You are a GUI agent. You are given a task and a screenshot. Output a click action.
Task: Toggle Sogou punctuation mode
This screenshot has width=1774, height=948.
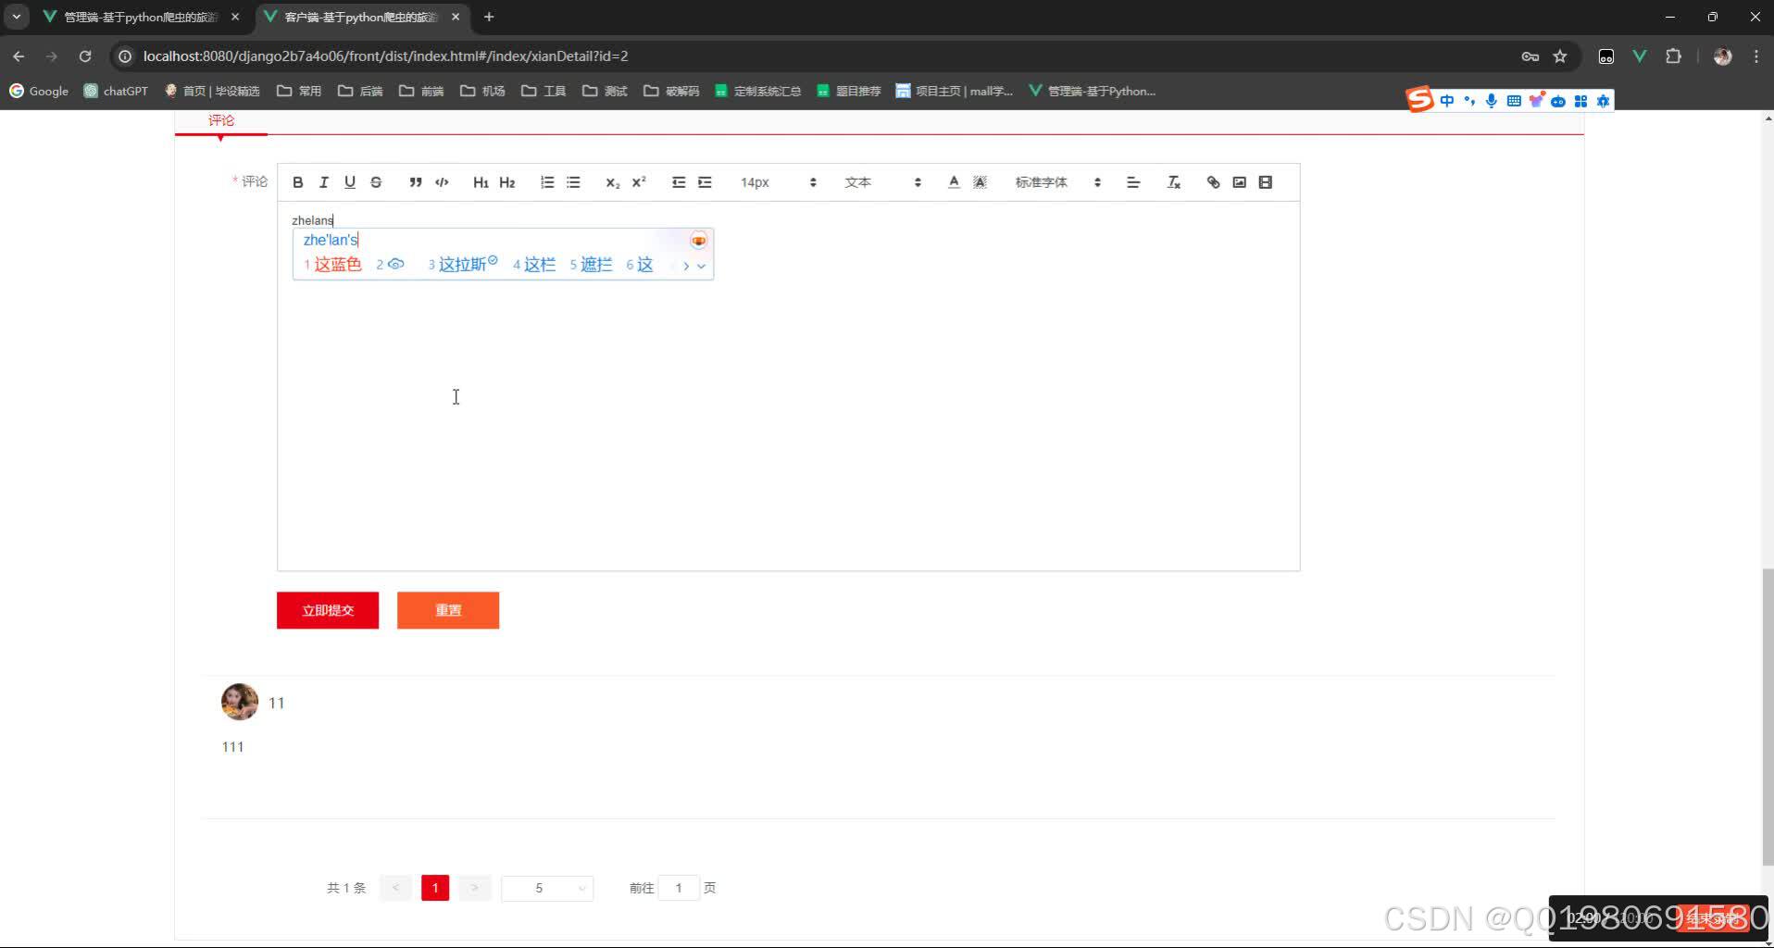coord(1469,101)
